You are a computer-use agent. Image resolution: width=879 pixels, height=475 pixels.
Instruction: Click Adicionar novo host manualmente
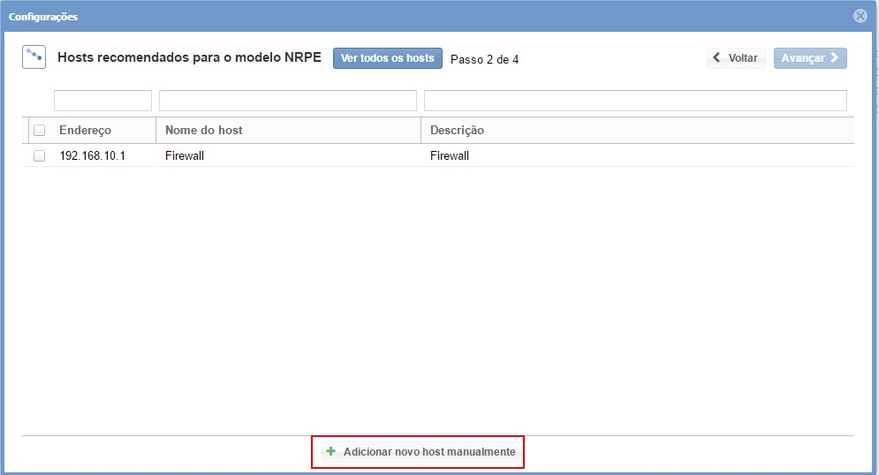point(420,452)
